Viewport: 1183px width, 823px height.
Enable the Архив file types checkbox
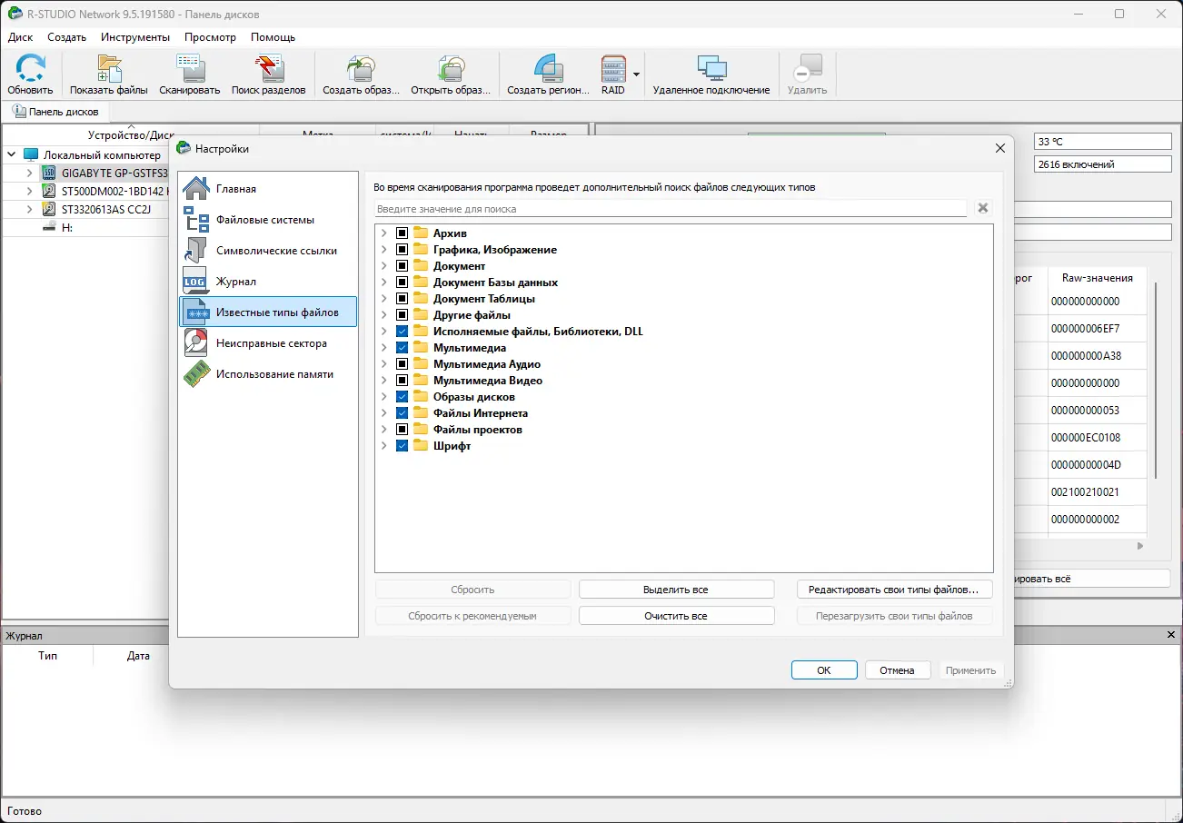402,232
